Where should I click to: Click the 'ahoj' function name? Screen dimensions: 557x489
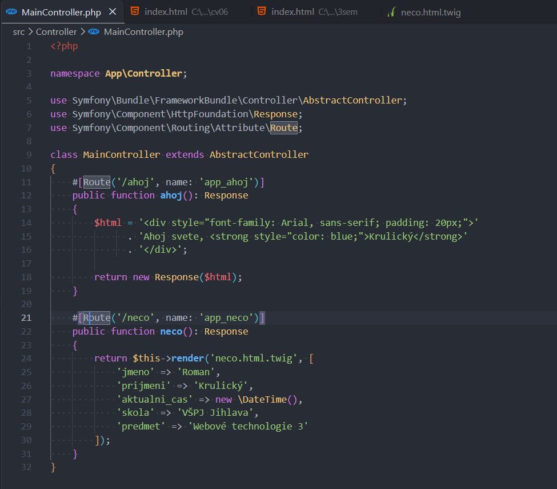pos(171,195)
